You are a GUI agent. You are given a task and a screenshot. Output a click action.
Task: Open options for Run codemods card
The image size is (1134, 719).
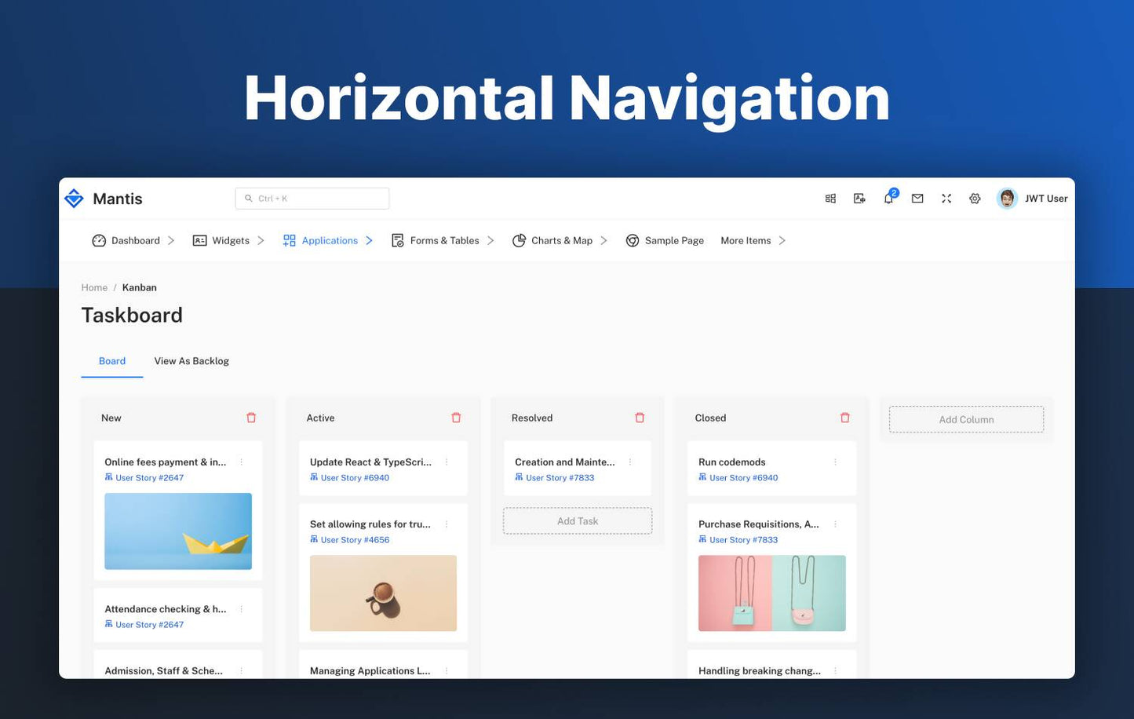(x=835, y=462)
